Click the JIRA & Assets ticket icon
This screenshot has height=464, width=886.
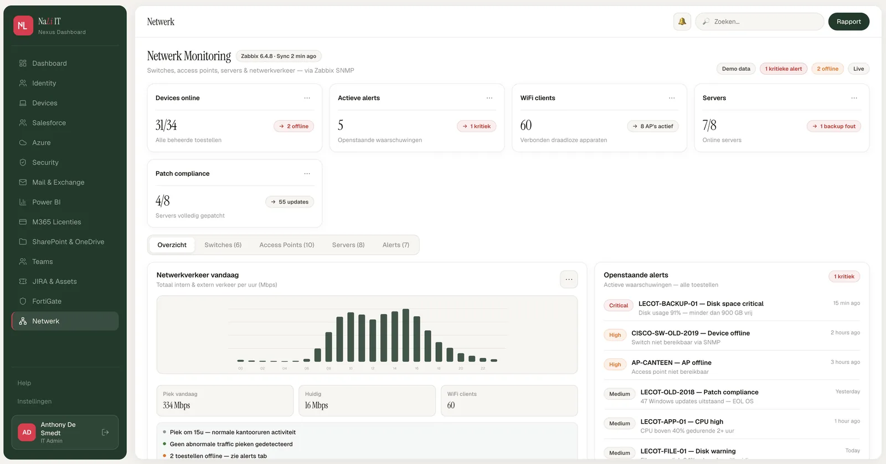pyautogui.click(x=23, y=281)
